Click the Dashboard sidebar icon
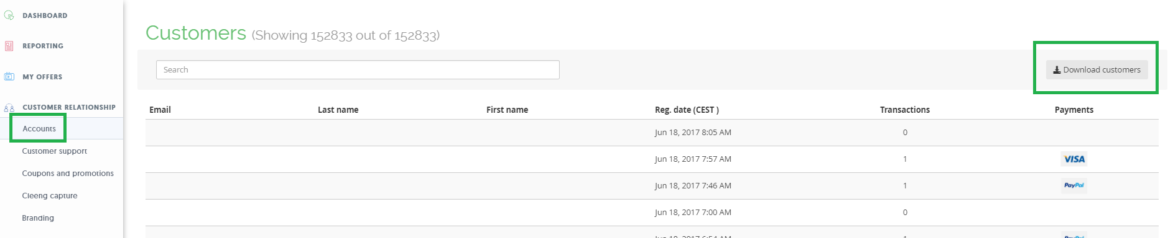The image size is (1173, 238). coord(9,15)
